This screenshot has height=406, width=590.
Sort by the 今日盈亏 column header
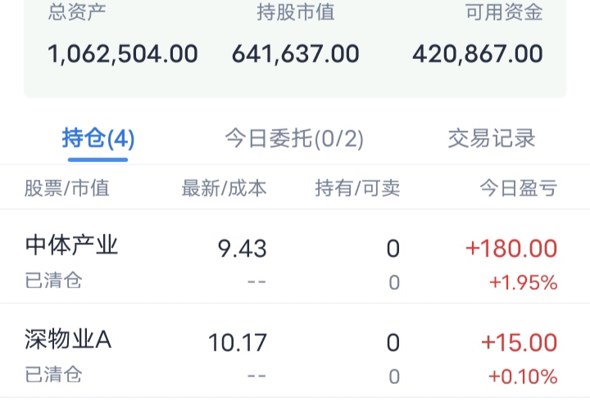(518, 188)
